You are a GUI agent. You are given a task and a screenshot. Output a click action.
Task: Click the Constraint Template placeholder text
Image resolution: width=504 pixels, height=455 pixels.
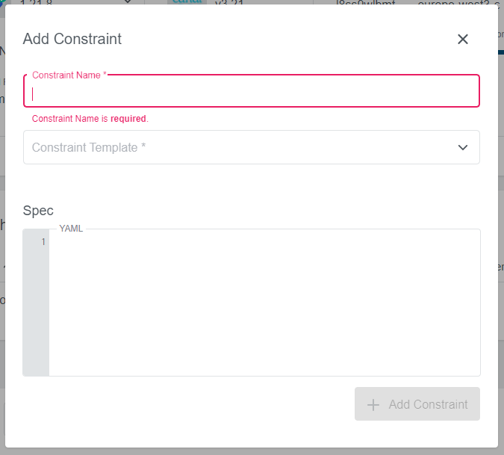[88, 147]
